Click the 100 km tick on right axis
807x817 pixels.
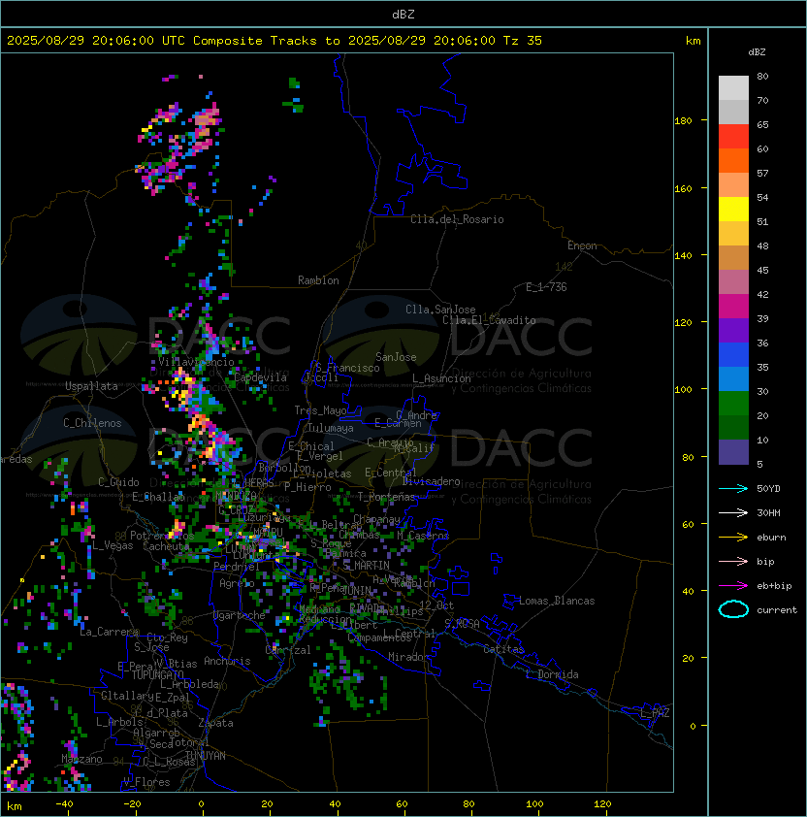pos(683,390)
